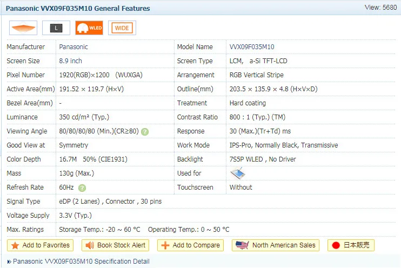Click the red circle Japan flag icon
401x268 pixels.
coord(336,245)
